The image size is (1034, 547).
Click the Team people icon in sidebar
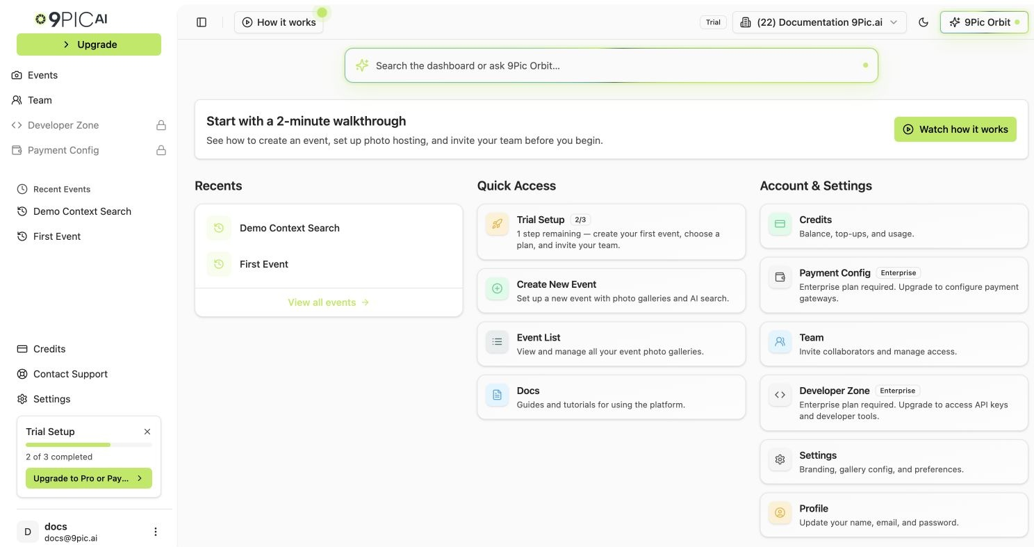pyautogui.click(x=17, y=100)
